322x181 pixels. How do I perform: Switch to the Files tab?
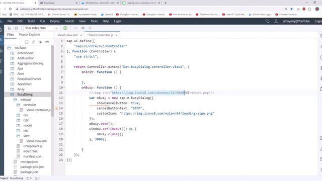pos(10,35)
